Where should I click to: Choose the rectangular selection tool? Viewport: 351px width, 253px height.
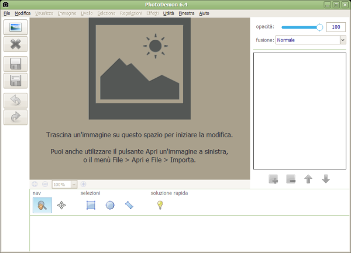[x=91, y=205]
